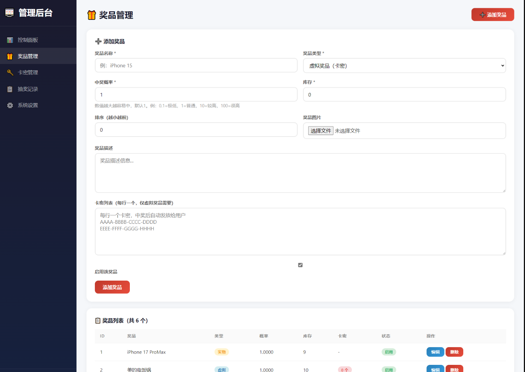Click the slot machine logo icon
The height and width of the screenshot is (372, 525).
pyautogui.click(x=9, y=13)
